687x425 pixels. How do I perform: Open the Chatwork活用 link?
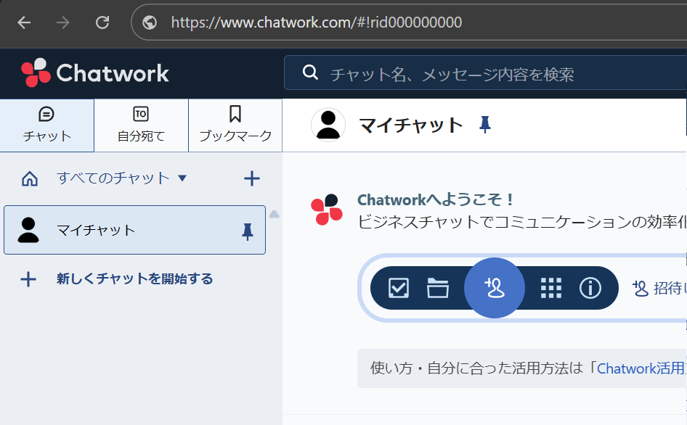point(641,368)
